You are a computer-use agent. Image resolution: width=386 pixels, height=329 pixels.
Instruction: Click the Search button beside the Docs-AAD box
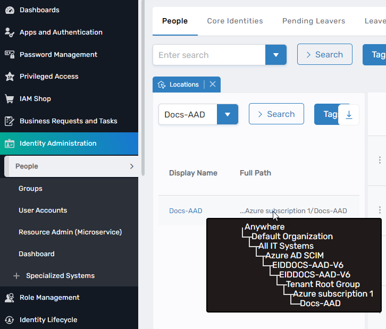[276, 114]
